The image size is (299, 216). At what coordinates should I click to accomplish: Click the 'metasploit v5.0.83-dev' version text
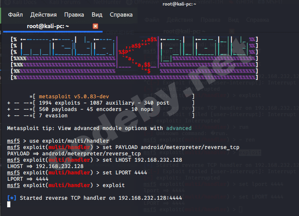74,96
